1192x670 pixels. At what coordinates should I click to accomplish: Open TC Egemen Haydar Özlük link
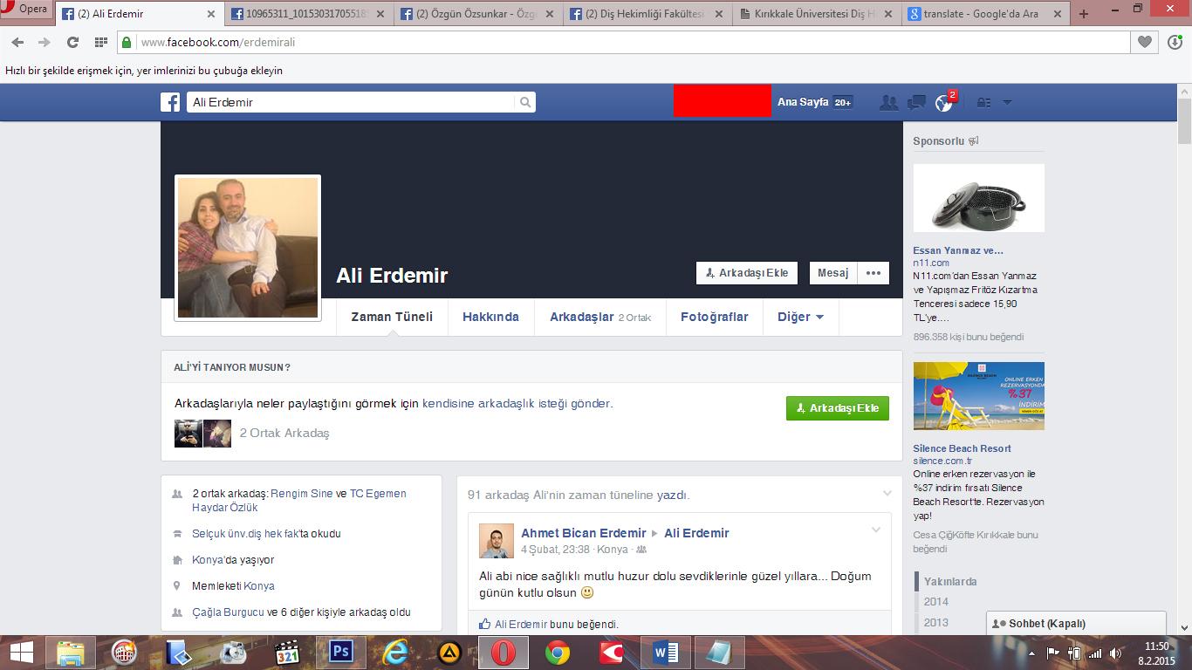click(x=299, y=500)
